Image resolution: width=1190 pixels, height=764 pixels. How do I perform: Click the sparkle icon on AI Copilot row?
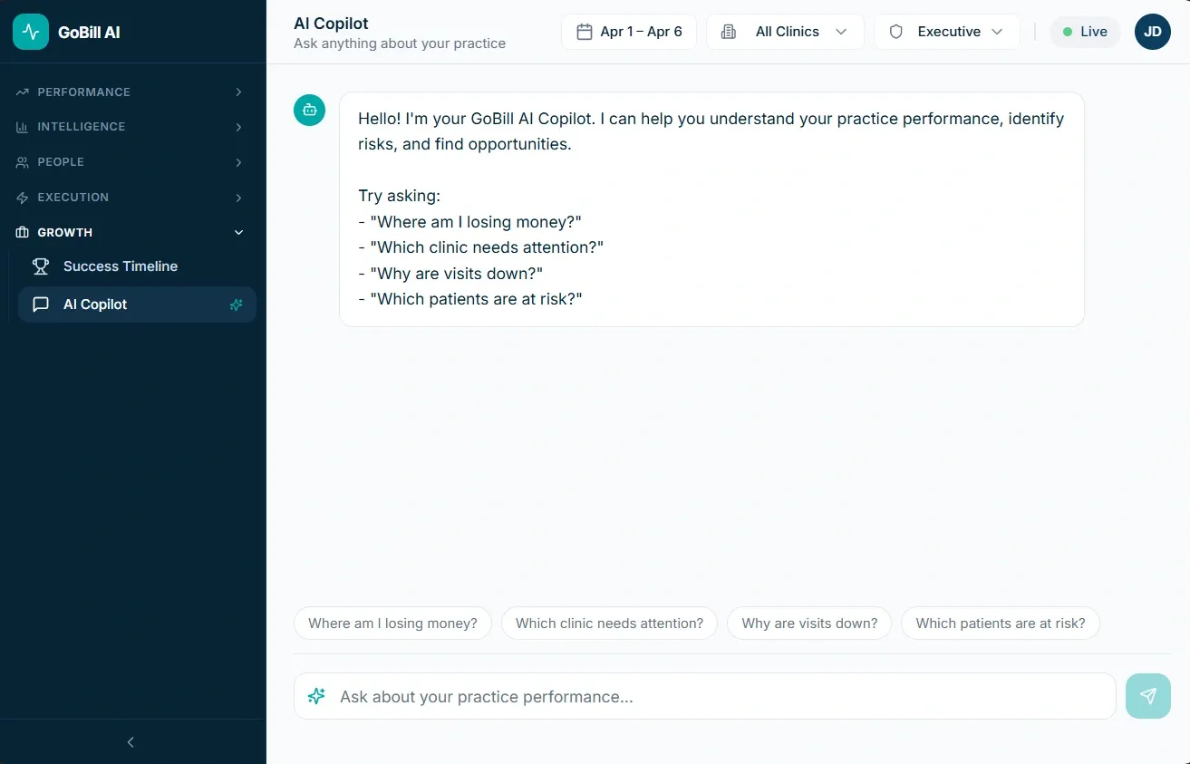[x=237, y=305]
